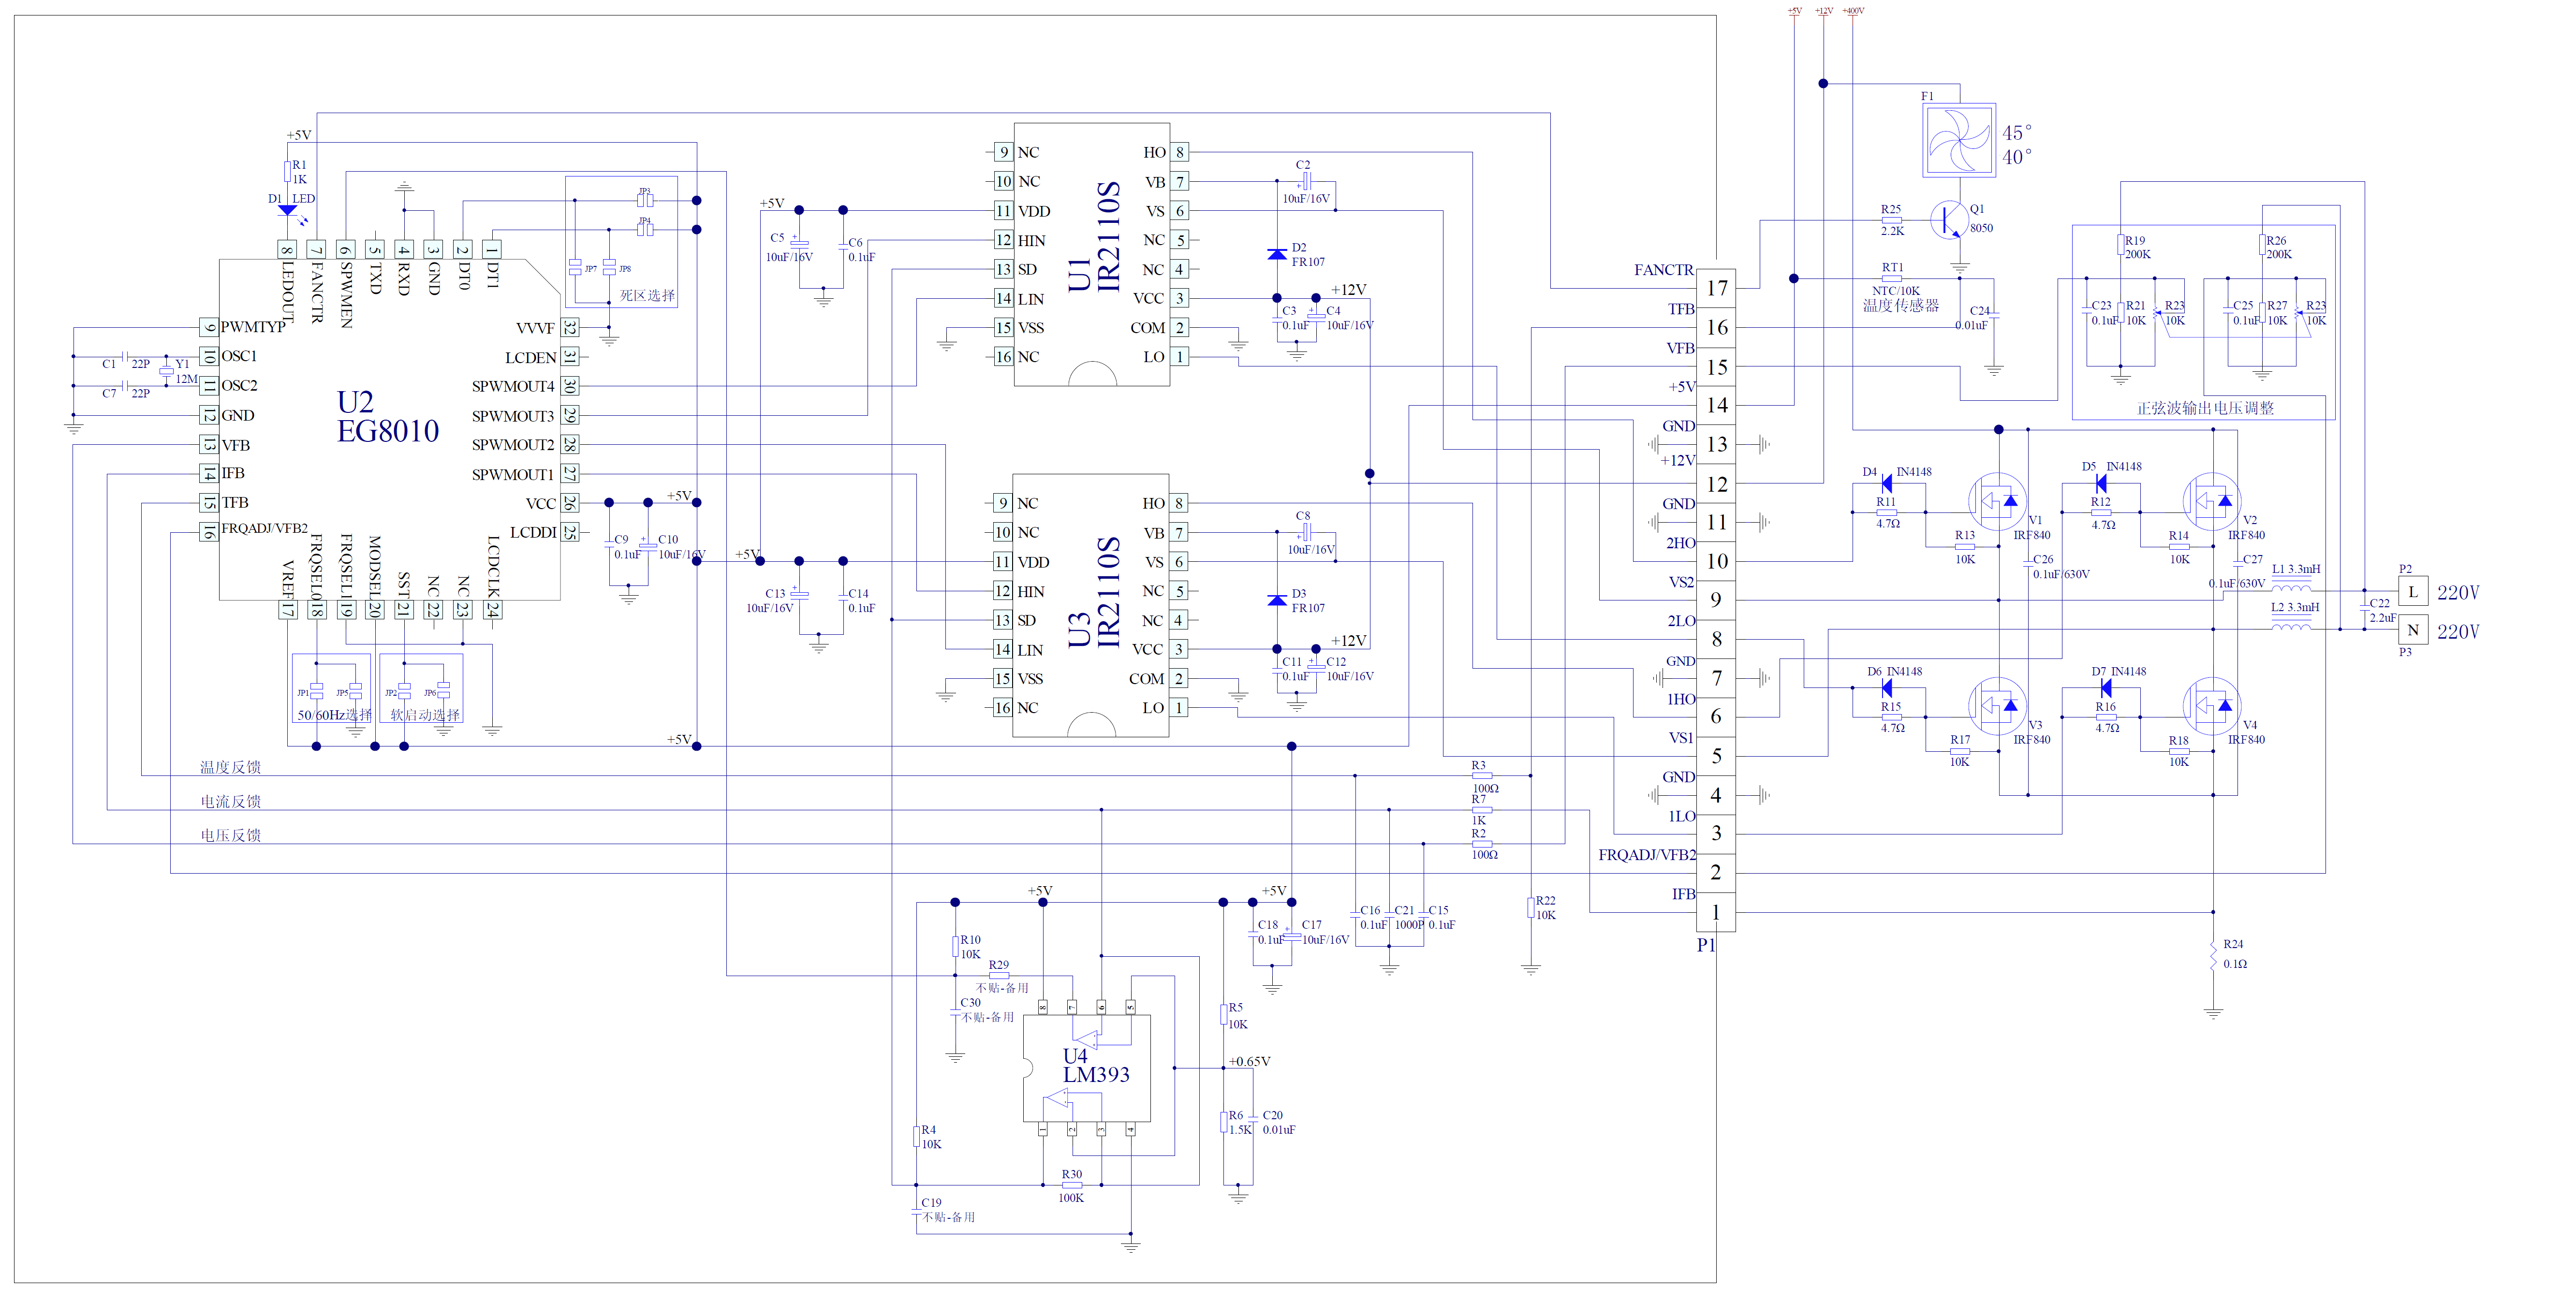Select the P2 output terminal box labeled L
Viewport: 2576px width, 1301px height.
point(2412,591)
